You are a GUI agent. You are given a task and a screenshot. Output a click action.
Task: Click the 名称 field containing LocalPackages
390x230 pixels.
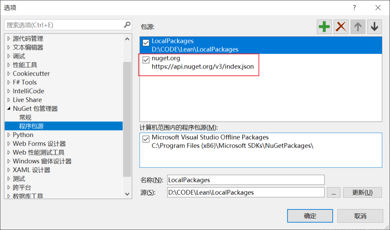click(246, 180)
